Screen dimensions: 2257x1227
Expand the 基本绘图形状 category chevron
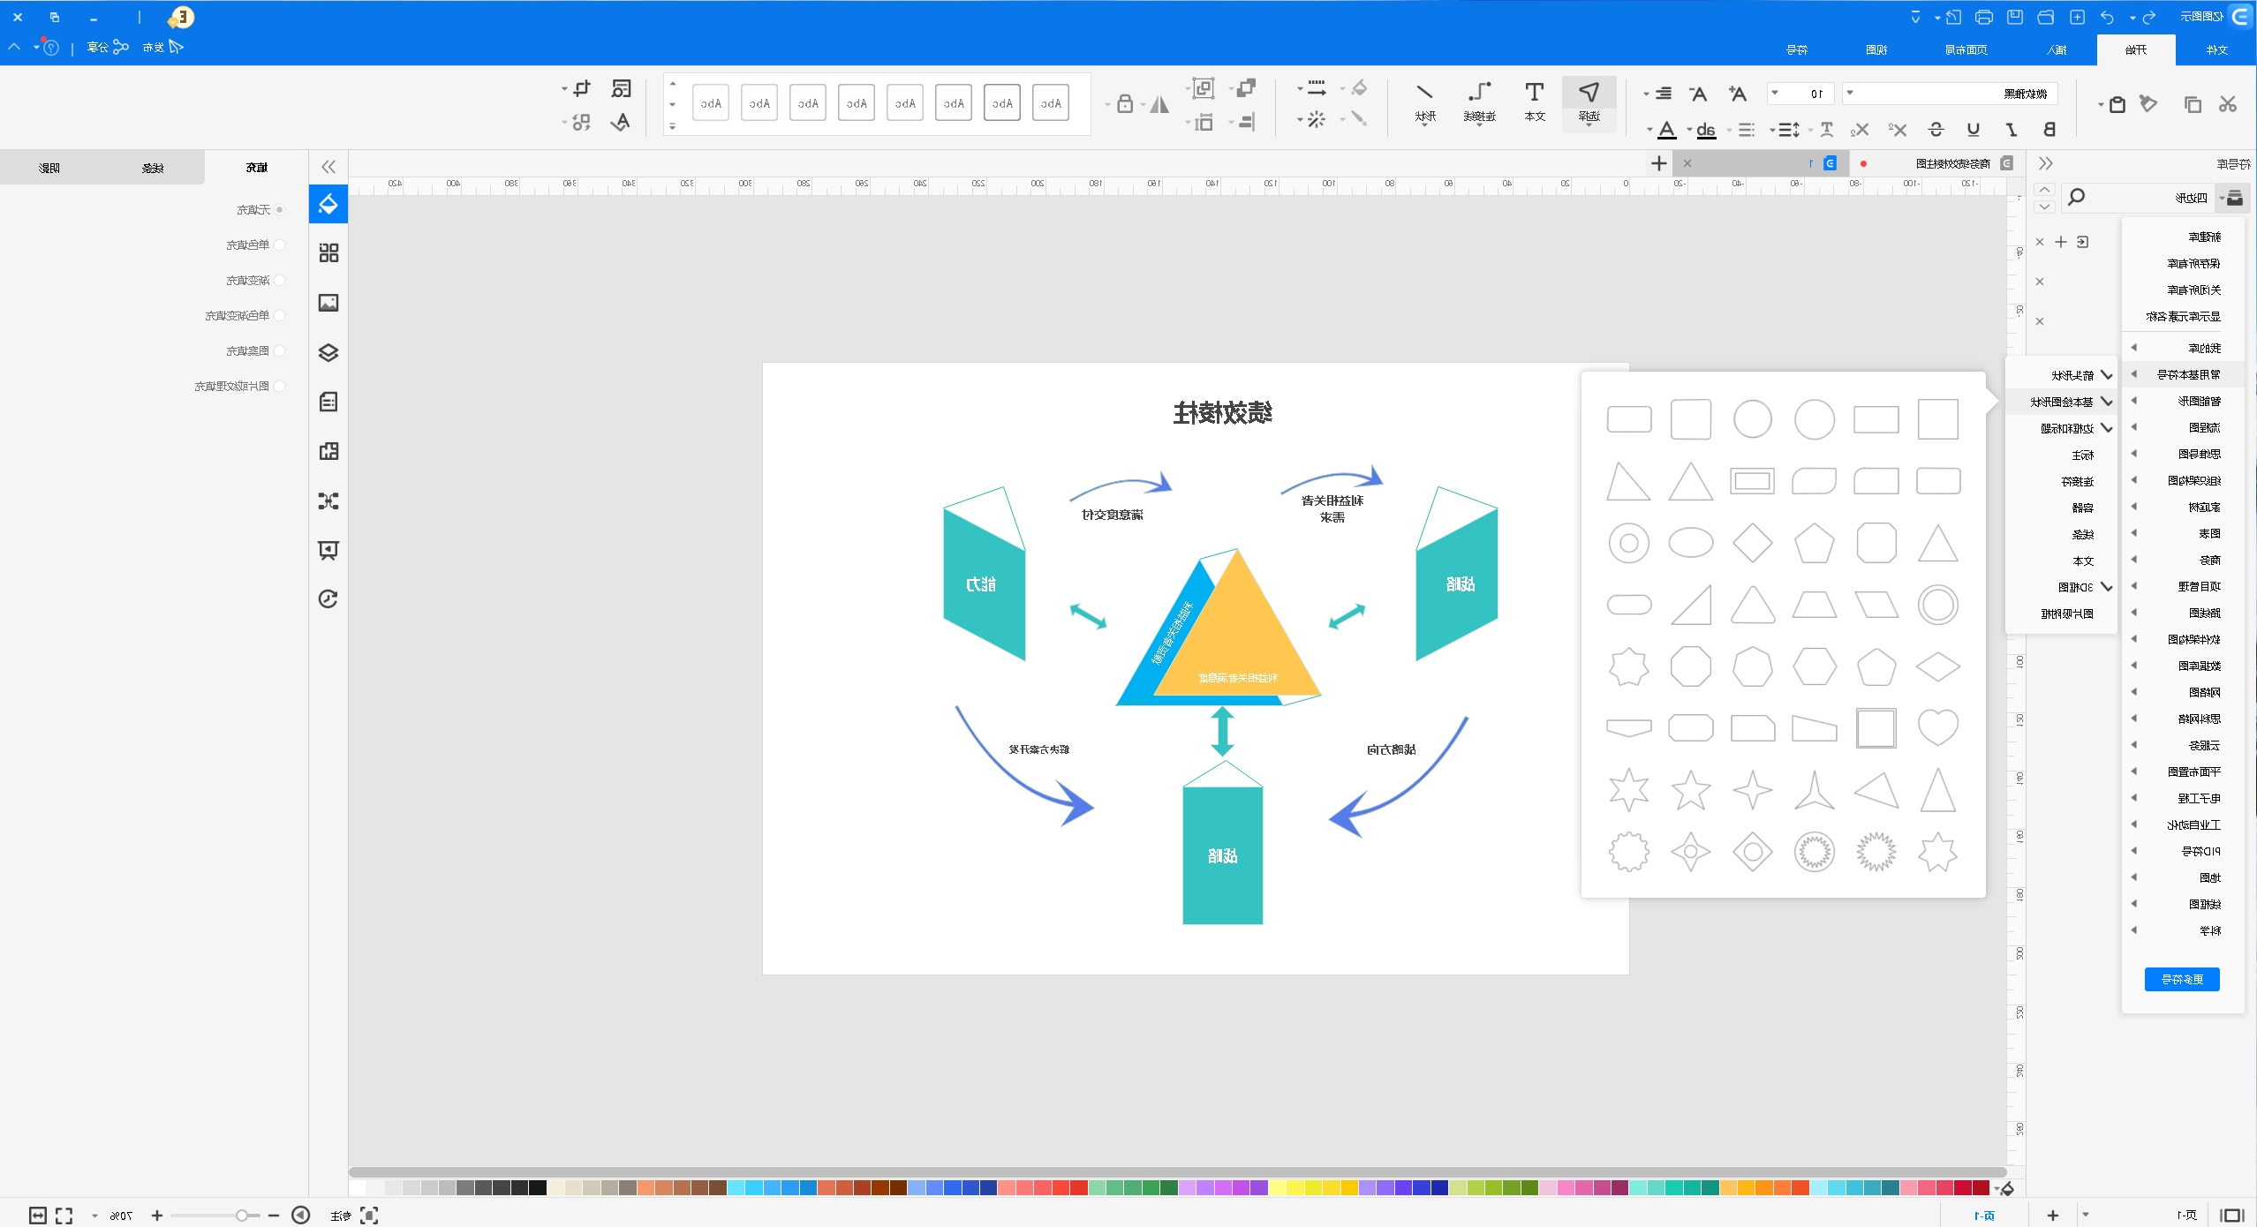tap(2108, 402)
